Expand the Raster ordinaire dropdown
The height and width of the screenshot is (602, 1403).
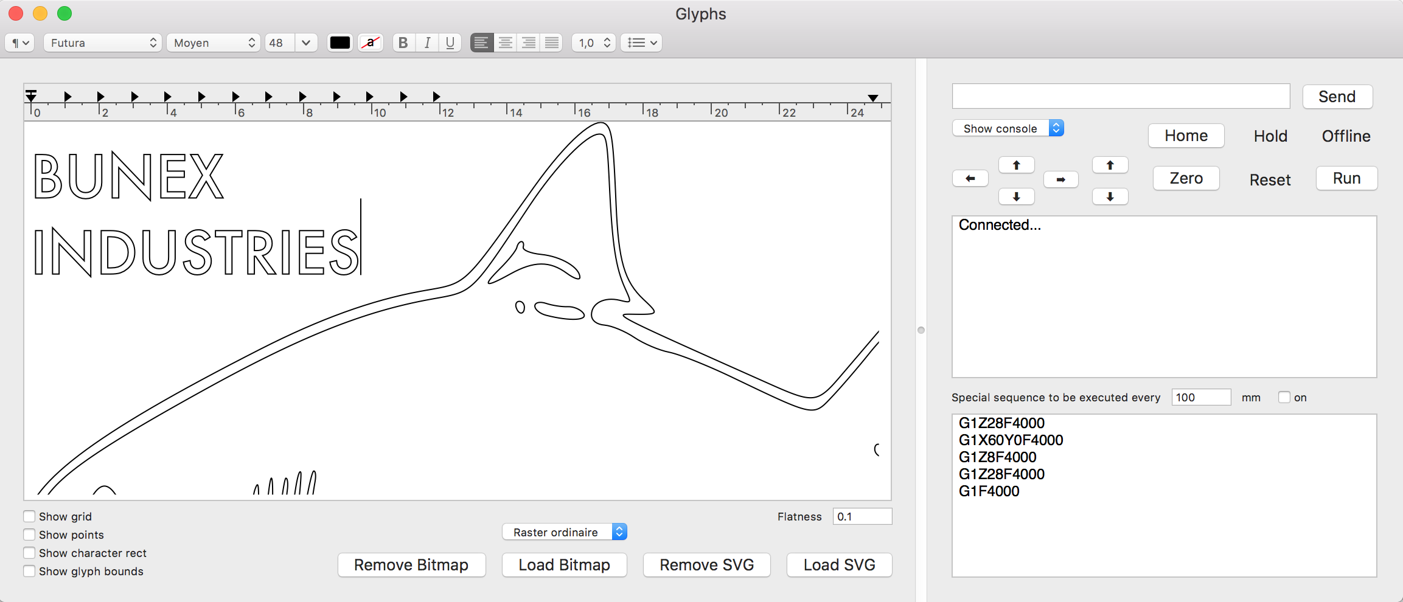point(564,532)
